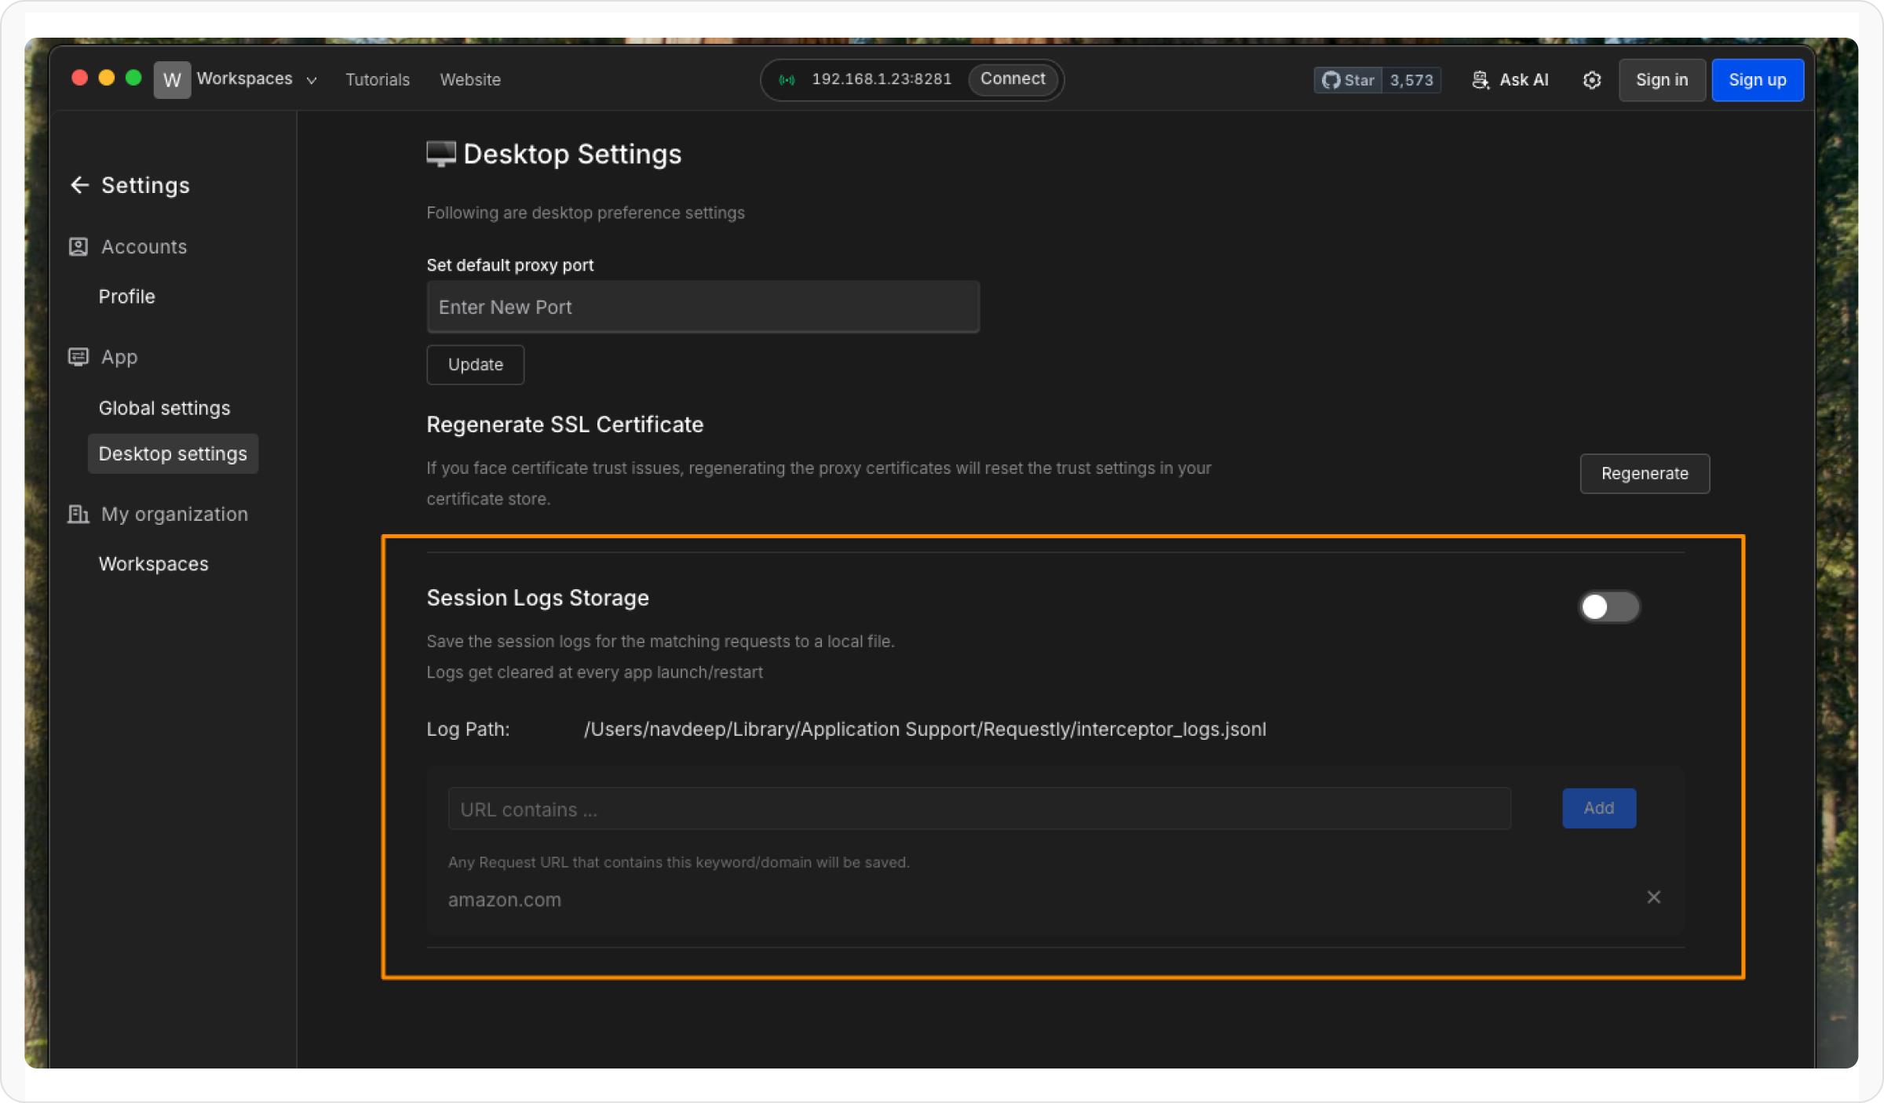This screenshot has width=1884, height=1103.
Task: Enable the Session Logs Storage toggle
Action: [1609, 606]
